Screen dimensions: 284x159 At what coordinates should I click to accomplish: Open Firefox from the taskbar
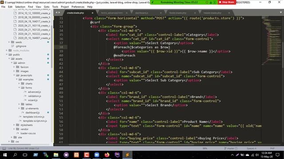pos(107,155)
